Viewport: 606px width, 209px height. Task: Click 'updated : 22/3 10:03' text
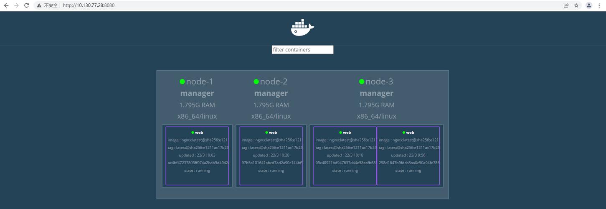pos(197,155)
